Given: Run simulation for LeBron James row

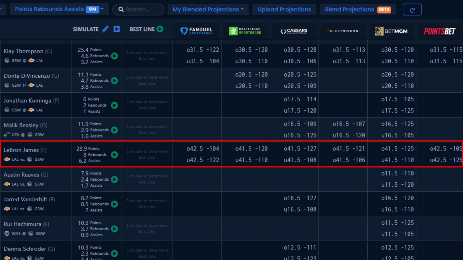Looking at the screenshot, I should pos(115,155).
